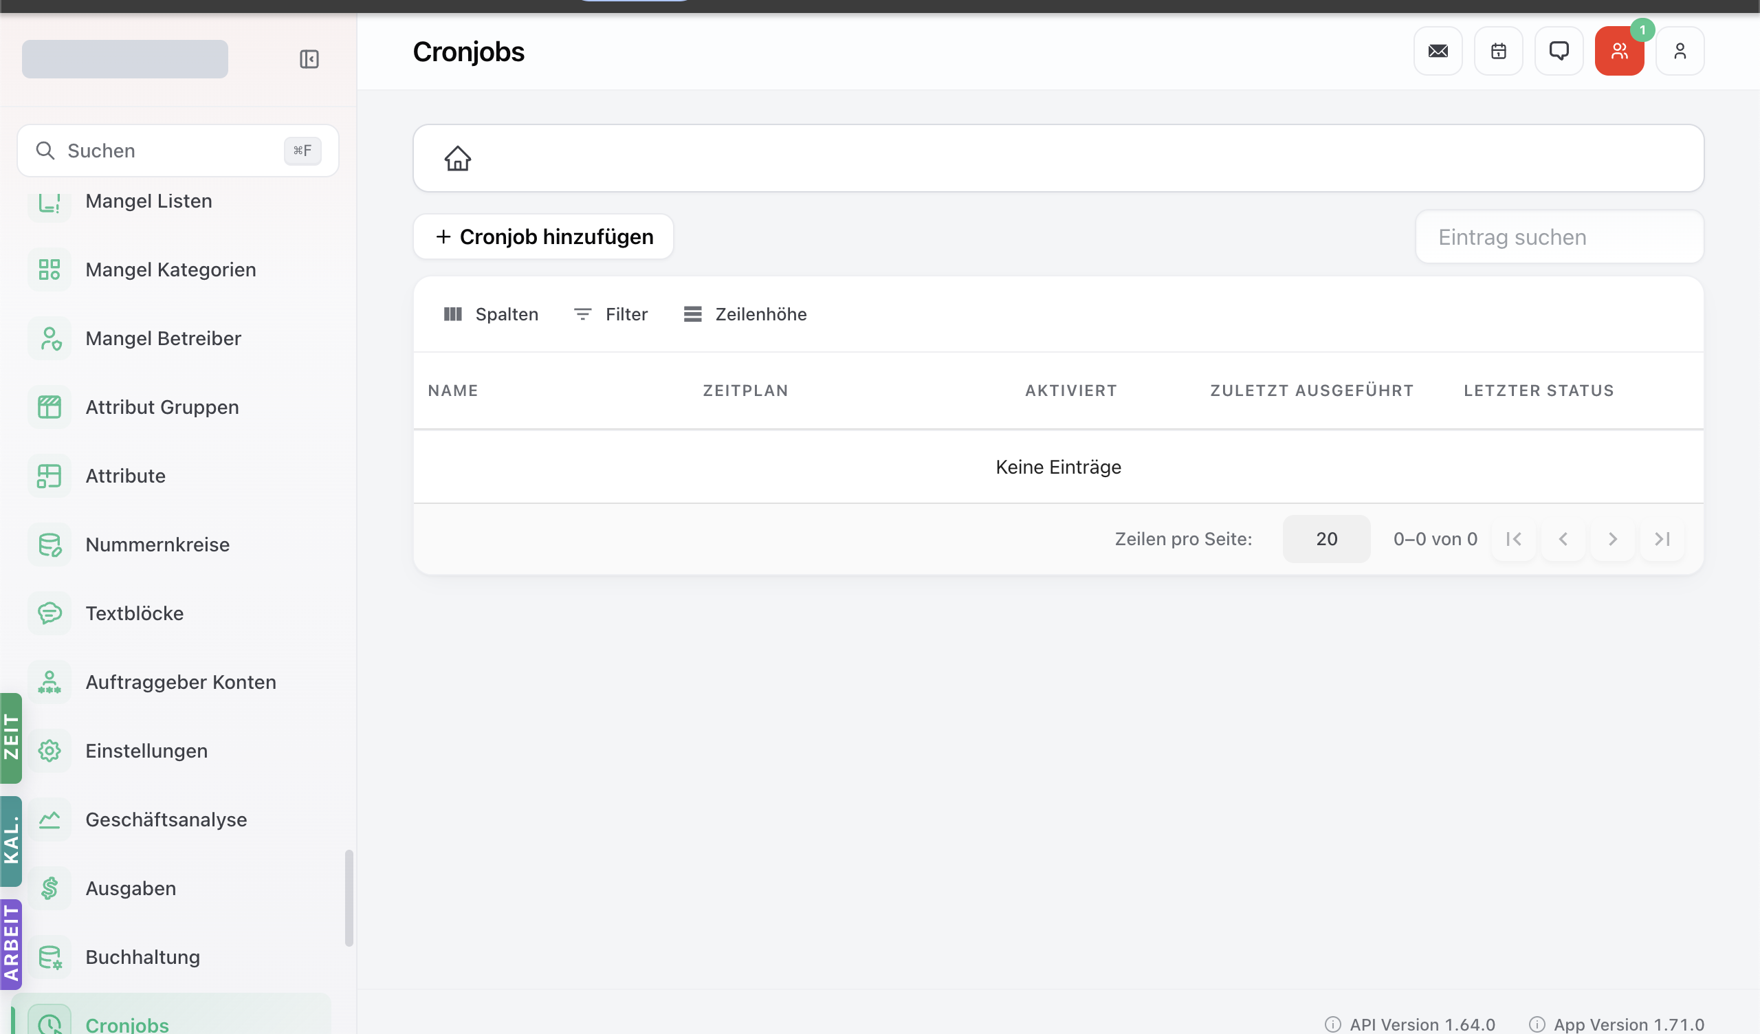Open Geschäftsanalyse menu item
Viewport: 1760px width, 1034px height.
[x=171, y=819]
